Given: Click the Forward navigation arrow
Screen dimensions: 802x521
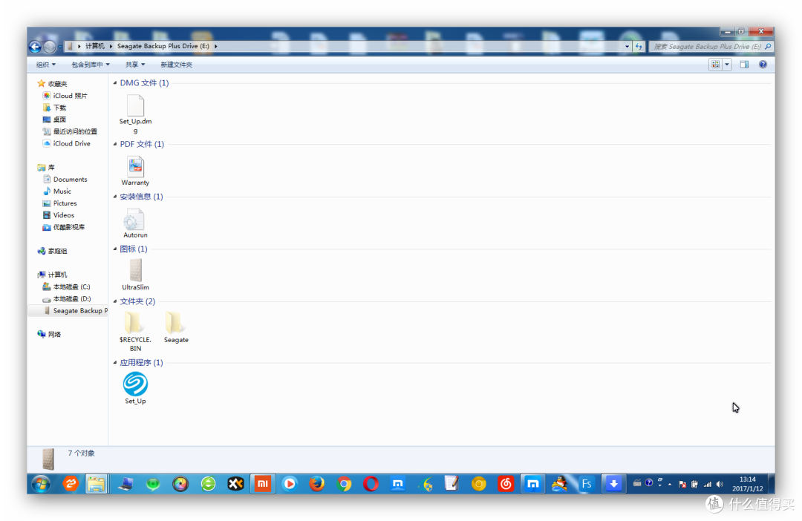Looking at the screenshot, I should 49,47.
